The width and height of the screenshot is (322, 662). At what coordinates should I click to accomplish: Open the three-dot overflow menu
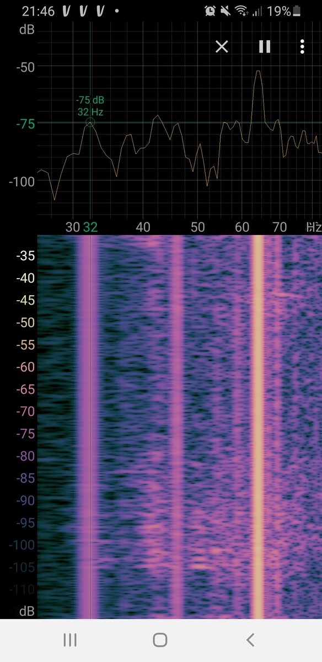(x=302, y=46)
